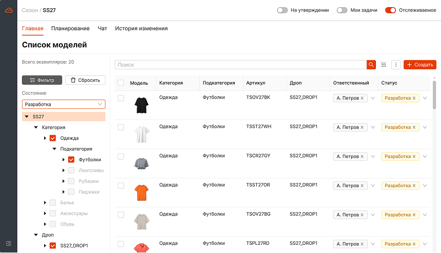Remove А. Петров tag in TSST27OR row
Screen dimensions: 441x253
pos(362,186)
